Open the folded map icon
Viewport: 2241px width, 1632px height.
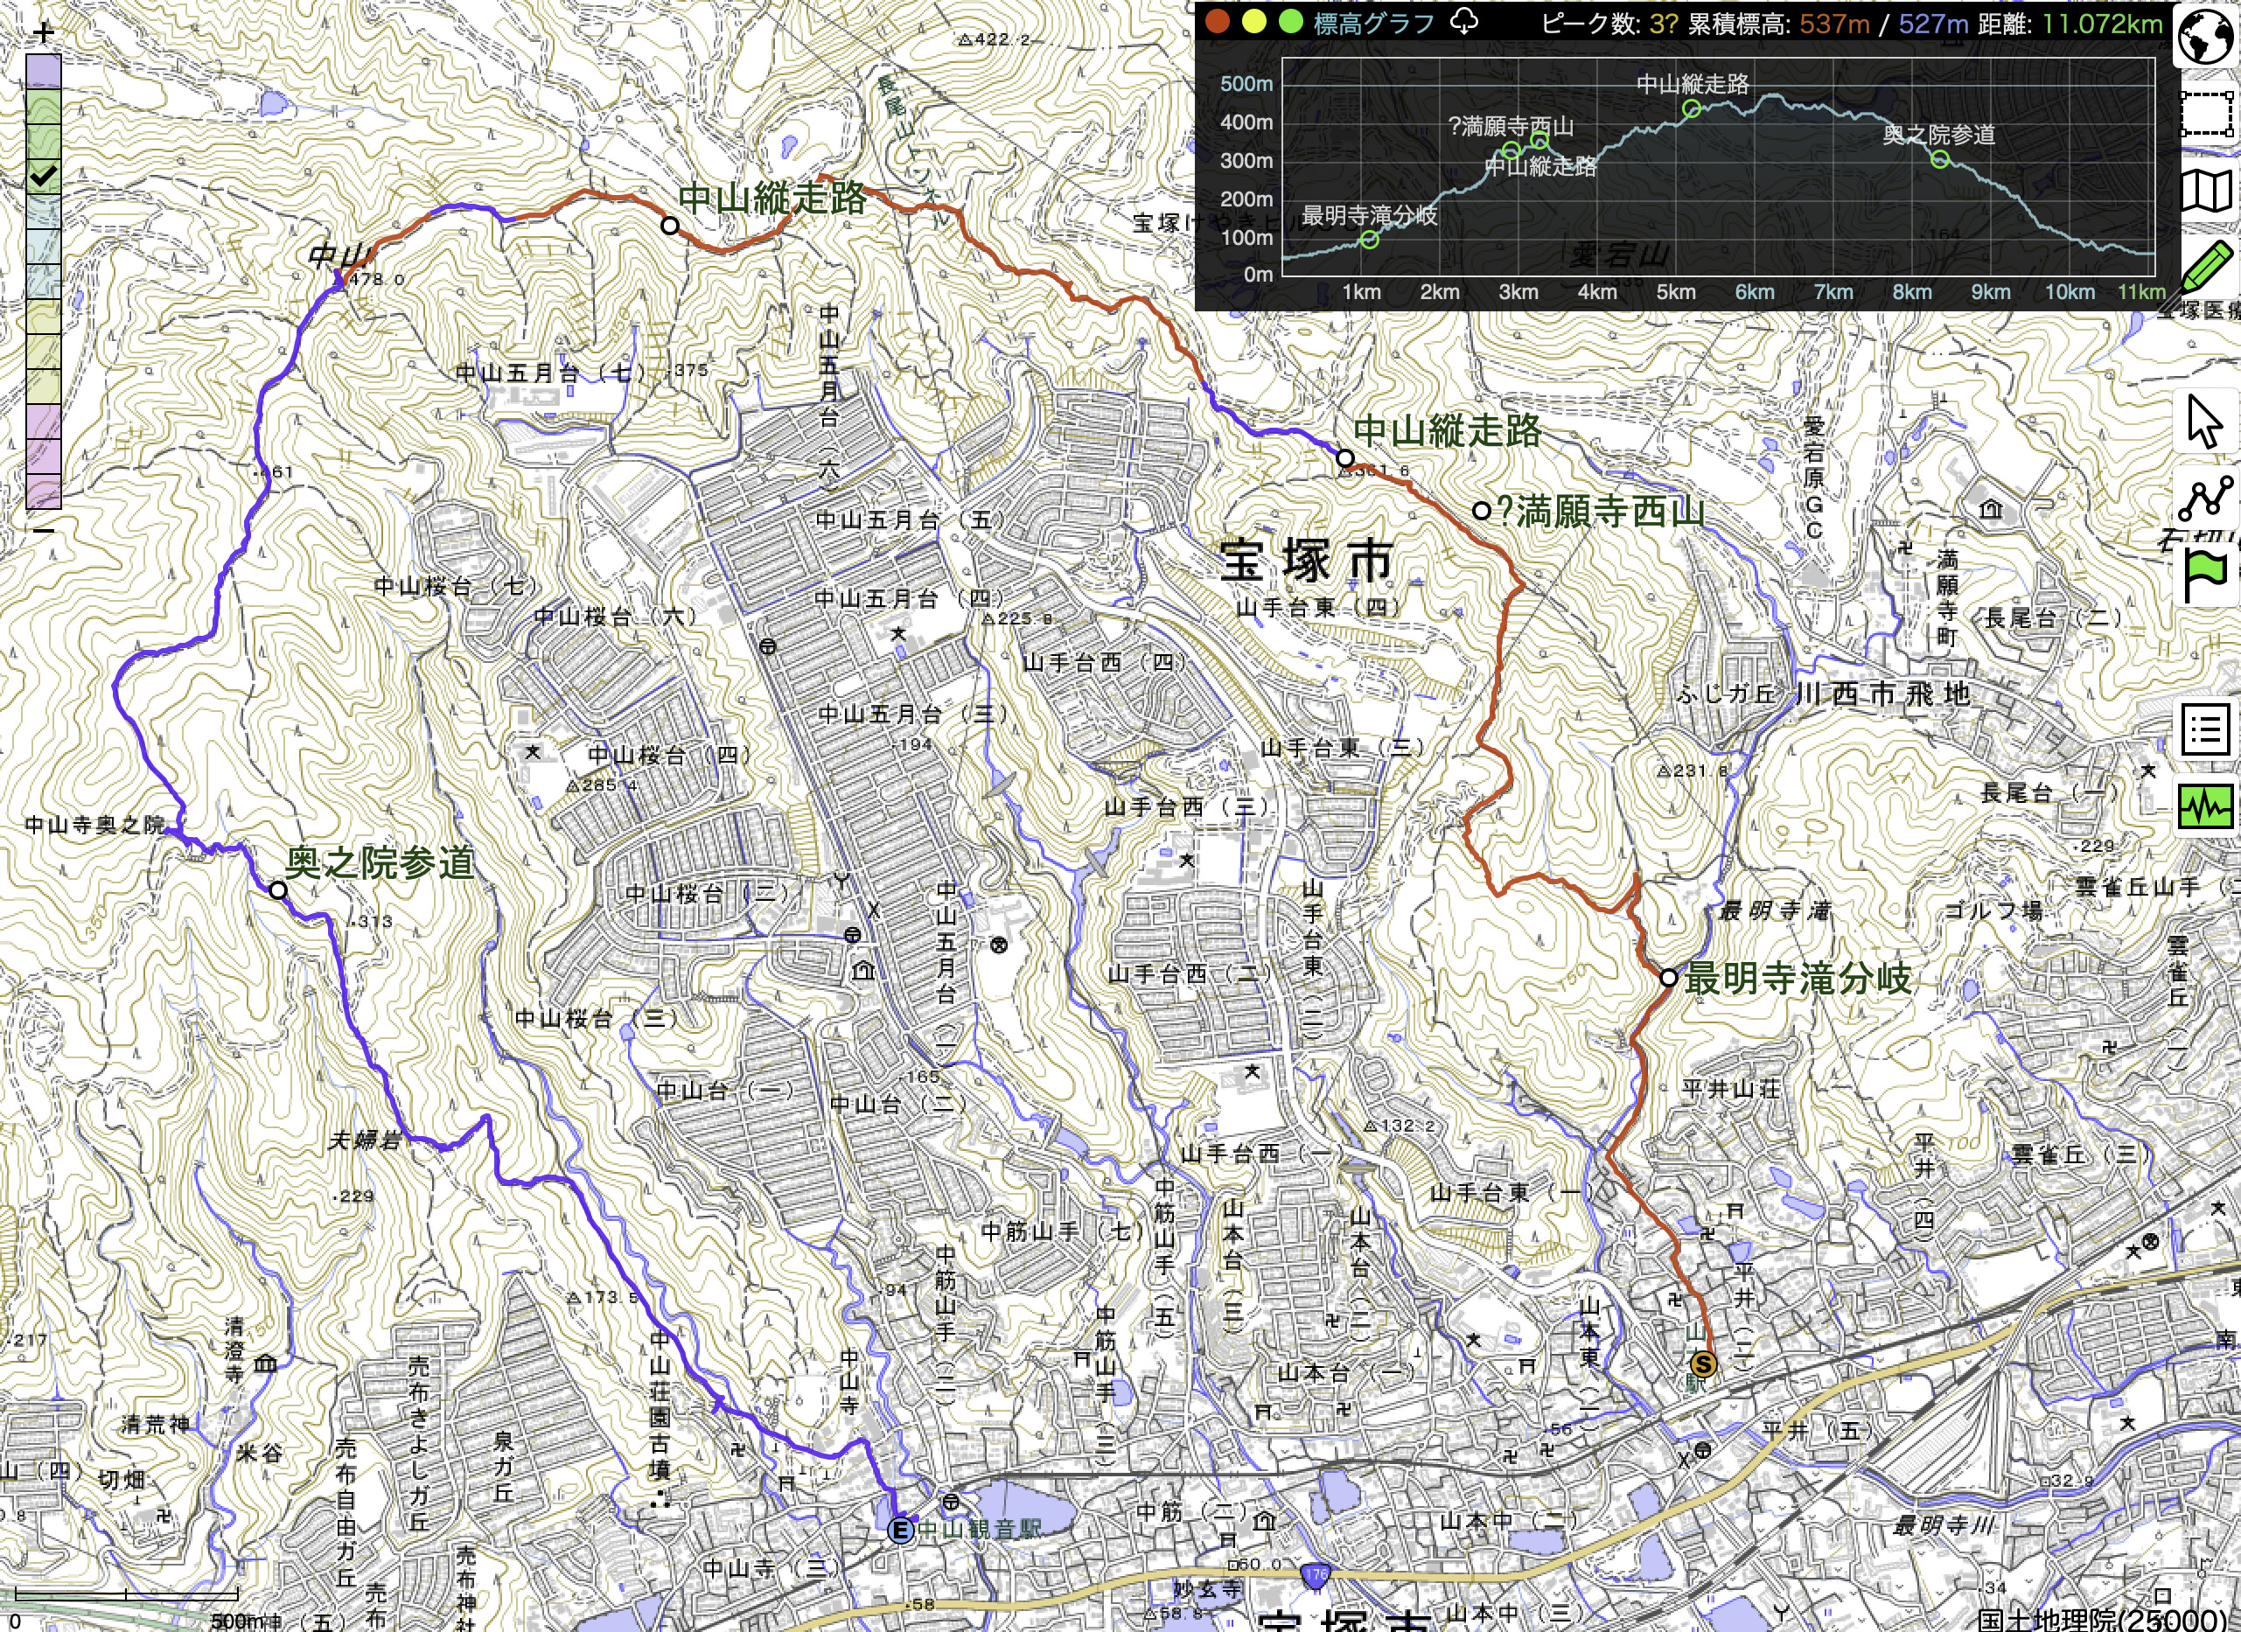tap(2208, 192)
